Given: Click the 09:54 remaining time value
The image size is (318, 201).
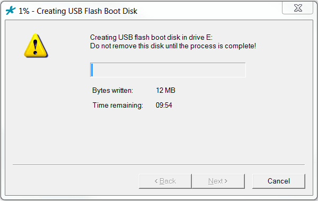Looking at the screenshot, I should coord(164,105).
